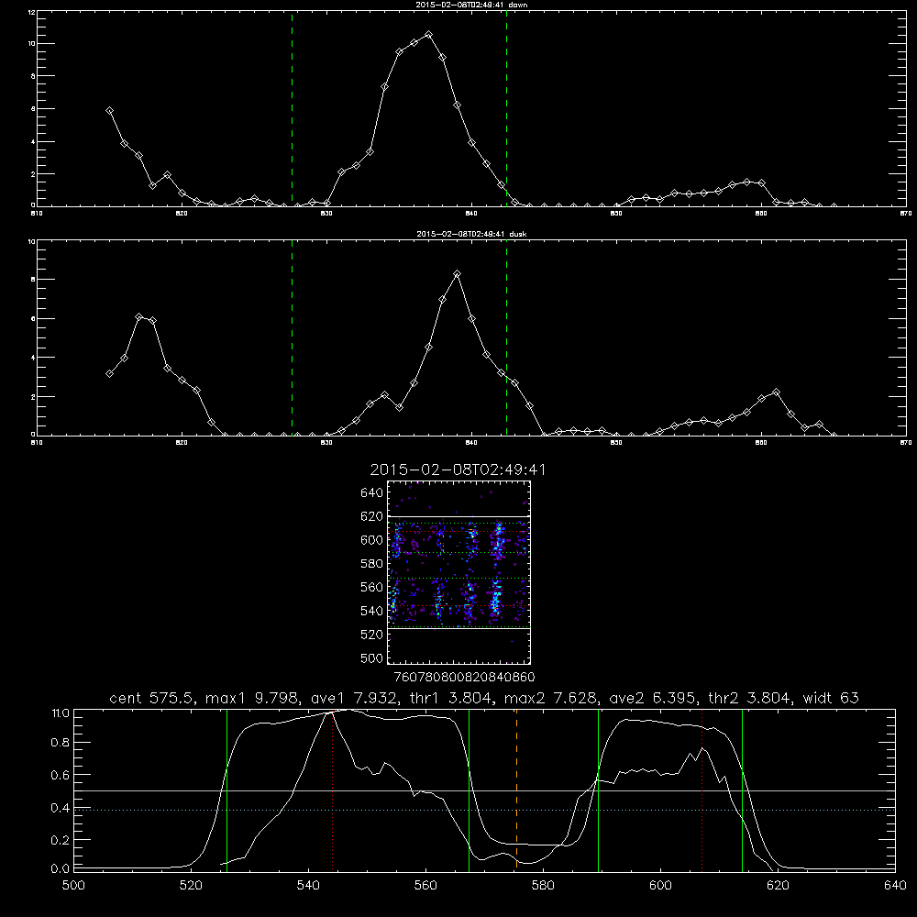This screenshot has width=917, height=917.
Task: Click the 580 y-axis label beside the heatmap
Action: 372,563
